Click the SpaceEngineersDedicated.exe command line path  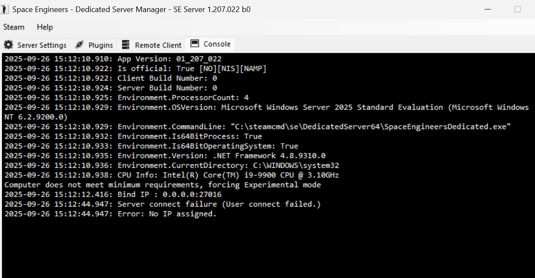pyautogui.click(x=371, y=127)
